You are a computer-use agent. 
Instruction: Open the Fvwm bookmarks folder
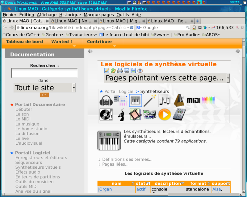point(160,35)
